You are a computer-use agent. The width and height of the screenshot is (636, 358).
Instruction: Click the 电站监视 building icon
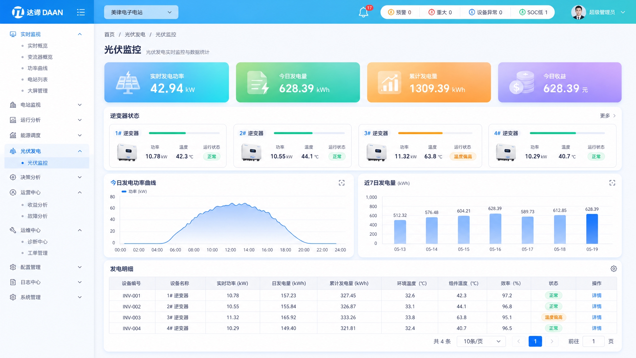pos(13,105)
